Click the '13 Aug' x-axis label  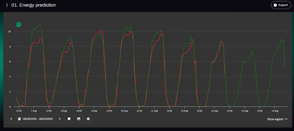click(215, 111)
